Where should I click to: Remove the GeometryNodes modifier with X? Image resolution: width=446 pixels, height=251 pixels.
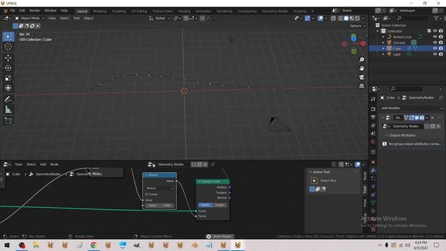[x=433, y=118]
